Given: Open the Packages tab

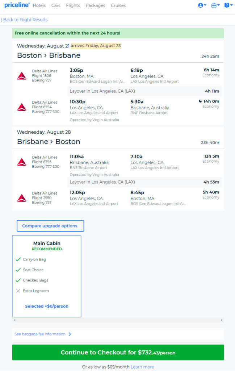Looking at the screenshot, I should [95, 5].
